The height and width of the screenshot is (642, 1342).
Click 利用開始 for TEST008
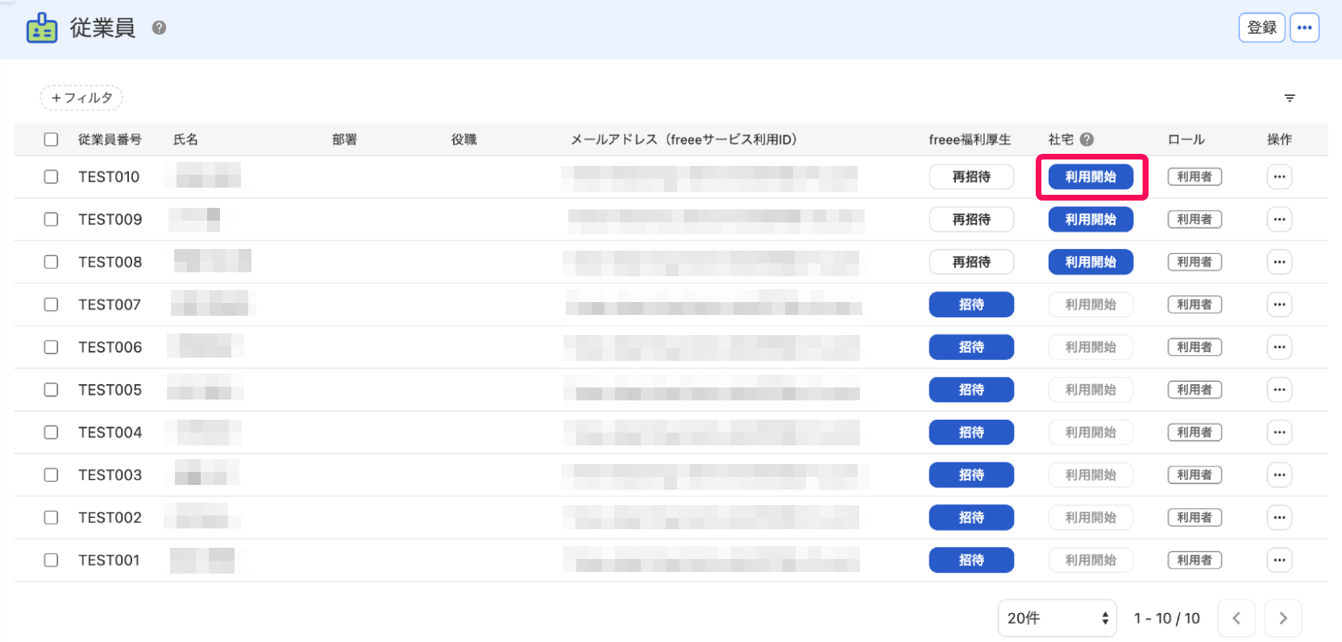click(x=1091, y=262)
